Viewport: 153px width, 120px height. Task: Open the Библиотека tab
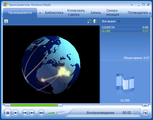pyautogui.click(x=54, y=13)
